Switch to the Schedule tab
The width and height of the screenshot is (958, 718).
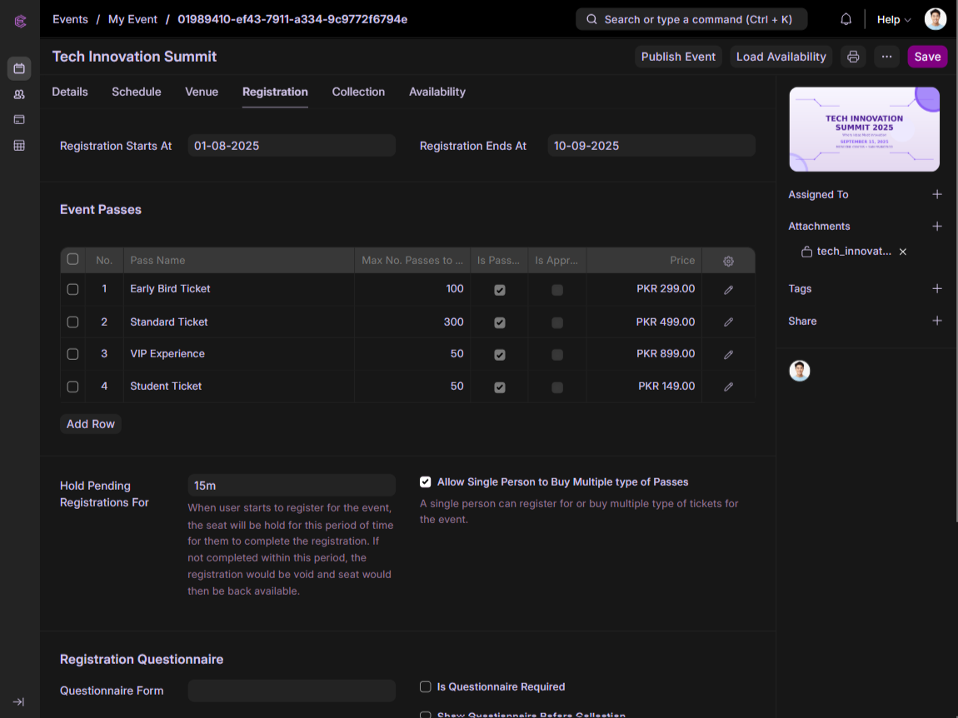[137, 92]
